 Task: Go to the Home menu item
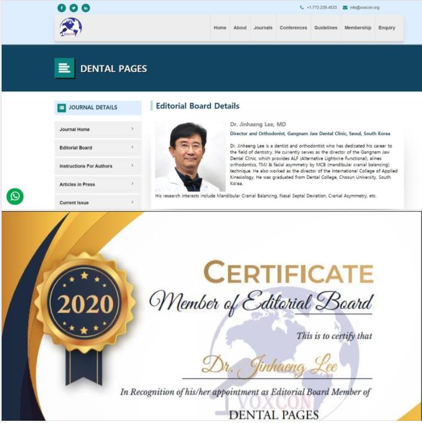point(220,28)
